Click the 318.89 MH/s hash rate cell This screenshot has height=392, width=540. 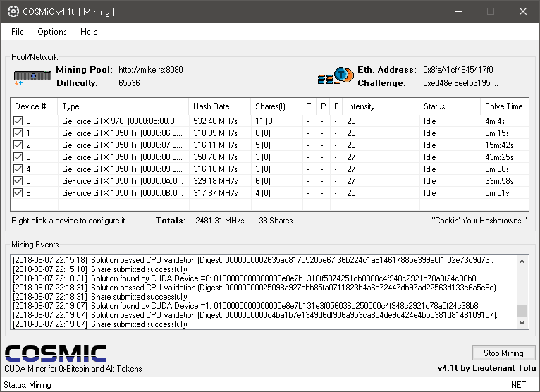pos(216,133)
